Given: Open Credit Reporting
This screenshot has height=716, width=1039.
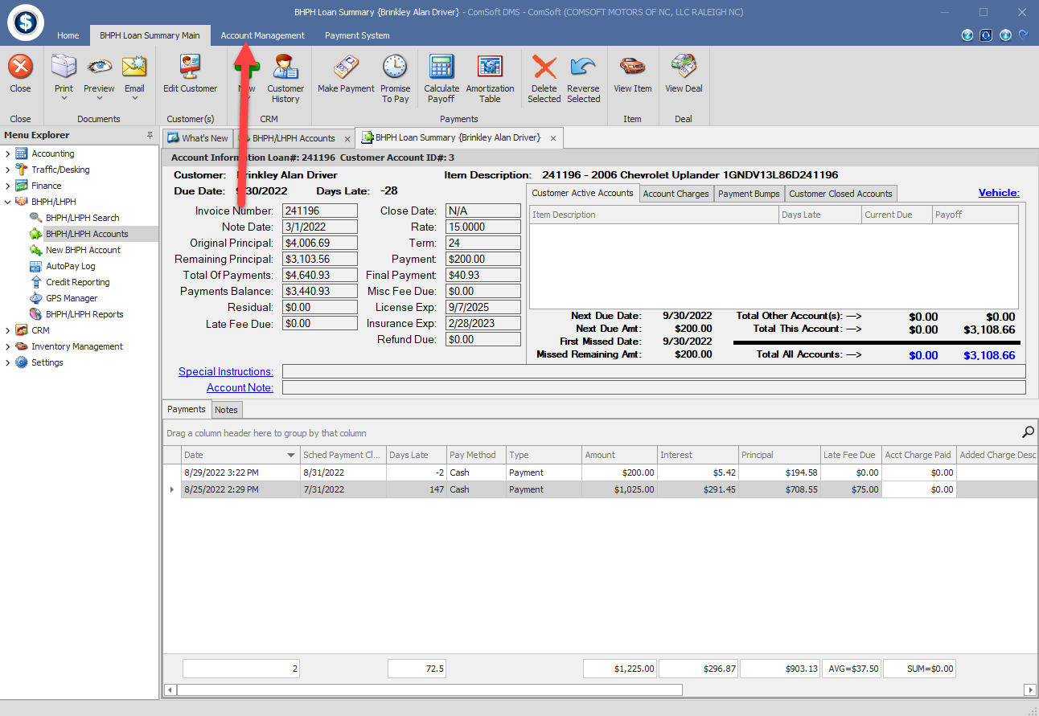Looking at the screenshot, I should coord(77,282).
